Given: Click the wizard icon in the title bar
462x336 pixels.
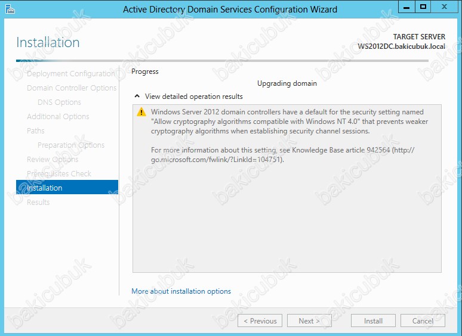Looking at the screenshot, I should [10, 9].
